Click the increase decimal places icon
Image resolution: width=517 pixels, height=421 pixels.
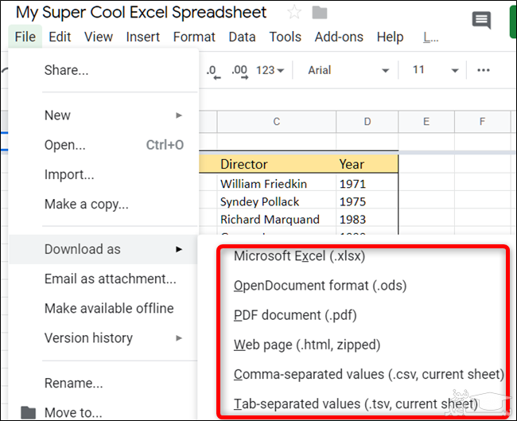coord(239,70)
